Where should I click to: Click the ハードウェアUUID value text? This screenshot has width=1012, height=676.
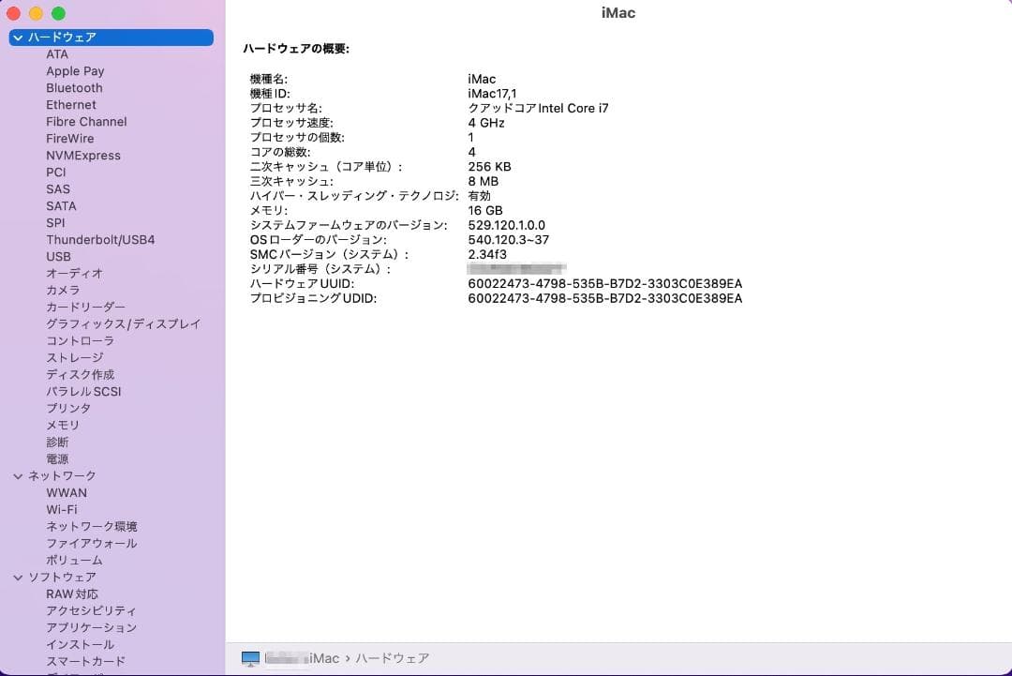[x=604, y=284]
